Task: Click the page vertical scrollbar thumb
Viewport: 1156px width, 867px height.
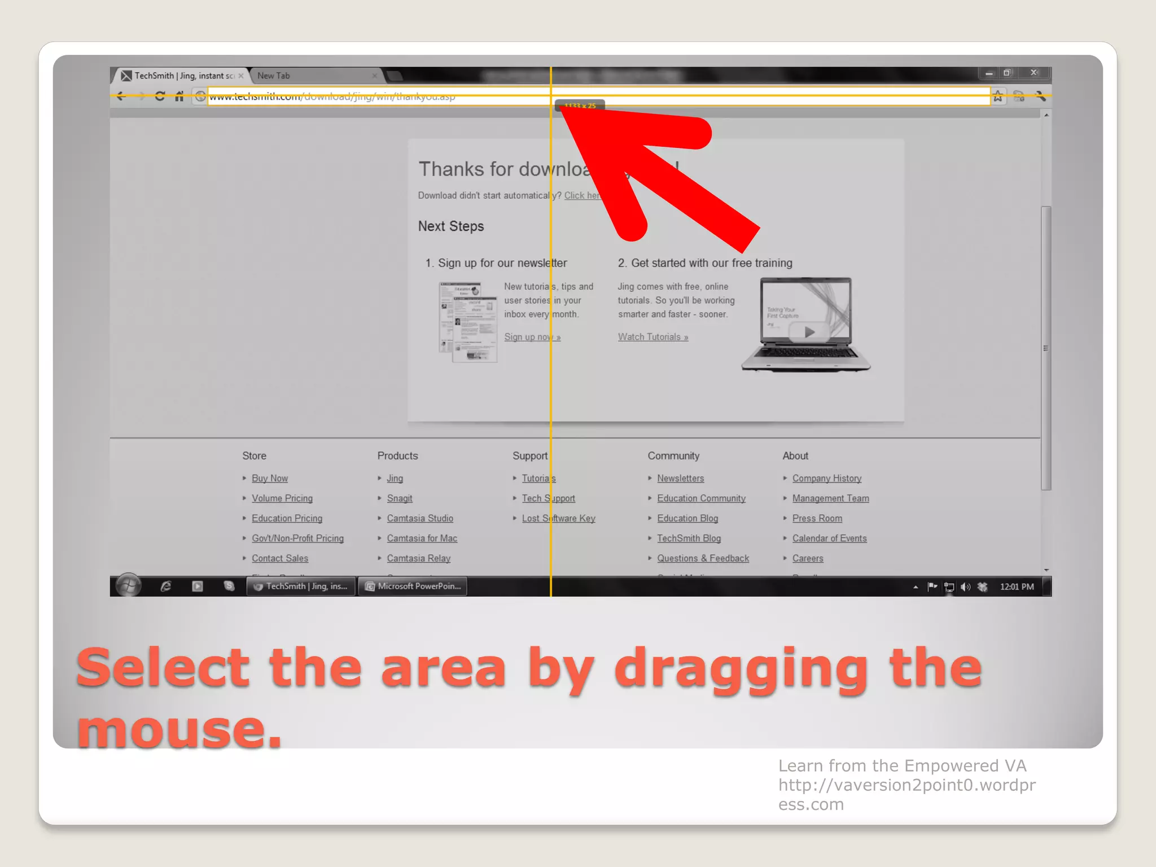Action: [1046, 348]
